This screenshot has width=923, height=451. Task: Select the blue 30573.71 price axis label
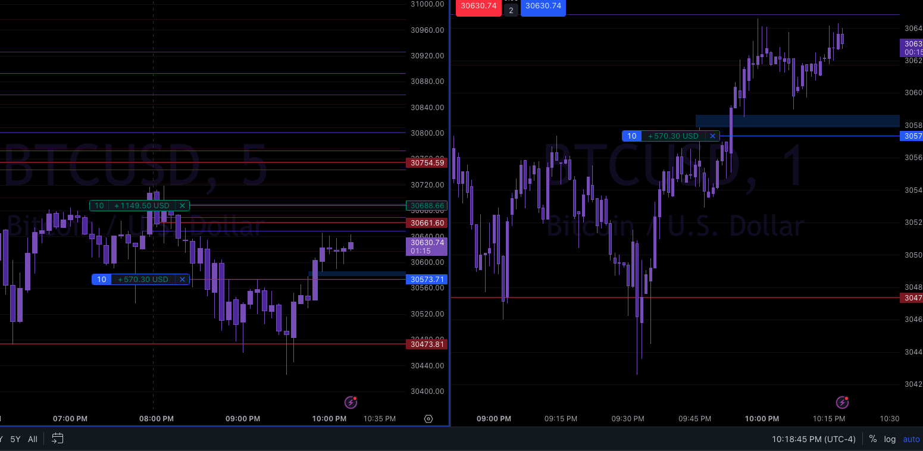pos(427,279)
